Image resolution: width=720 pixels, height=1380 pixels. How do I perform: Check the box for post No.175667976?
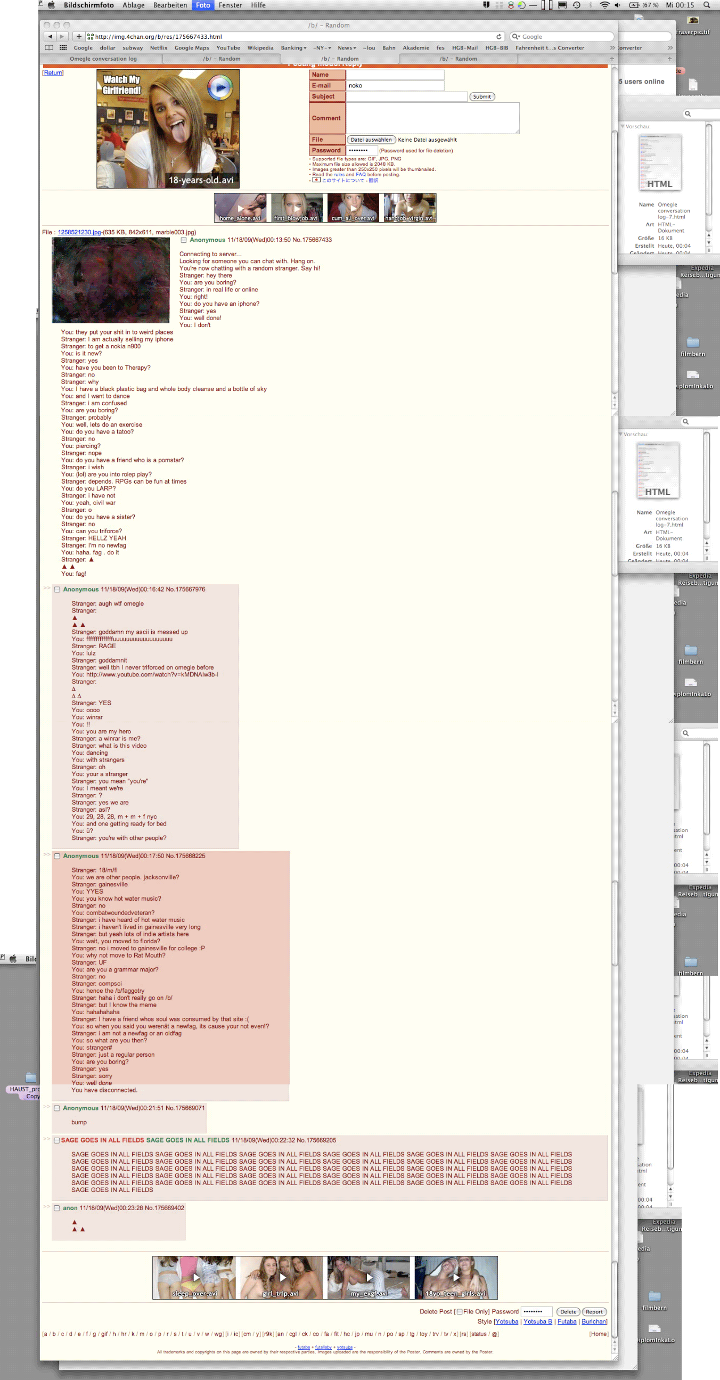click(57, 589)
